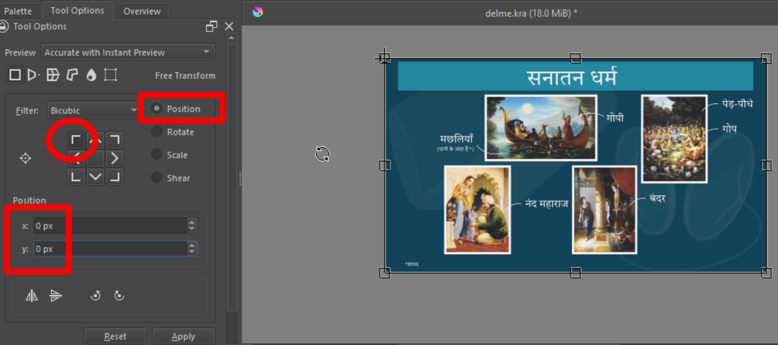Rotate selection counter-clockwise 90 degrees
The height and width of the screenshot is (345, 778).
(x=95, y=296)
